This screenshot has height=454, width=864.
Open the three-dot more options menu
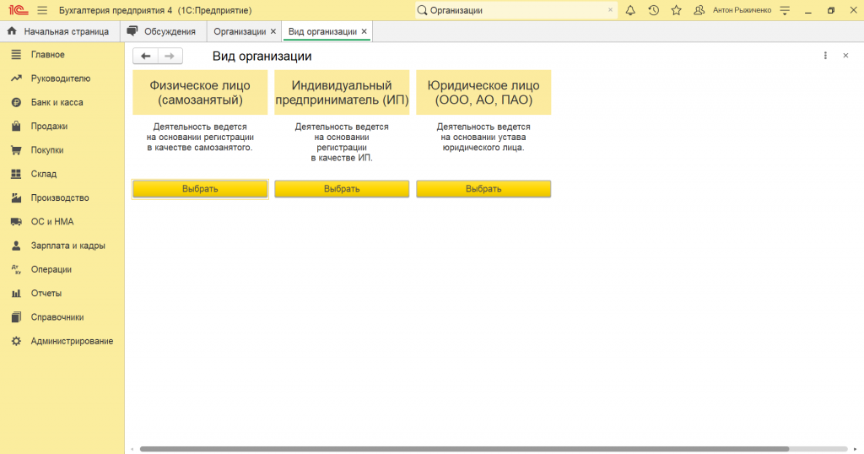(x=825, y=56)
